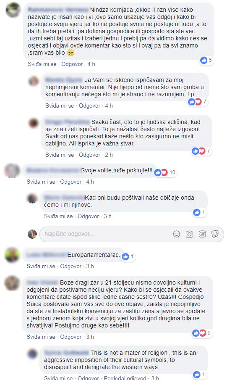Open the GIF selector in reply box
The image size is (227, 380).
pos(202,234)
